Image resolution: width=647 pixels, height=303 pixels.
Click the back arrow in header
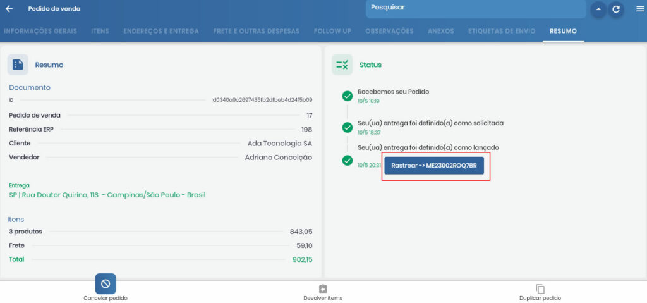pos(9,9)
